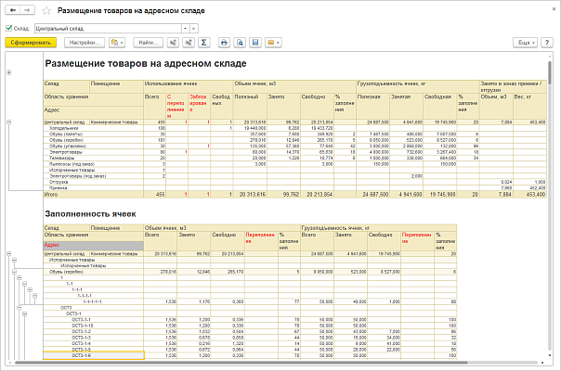561x371 pixels.
Task: Click the forward navigation arrow
Action: pos(26,10)
